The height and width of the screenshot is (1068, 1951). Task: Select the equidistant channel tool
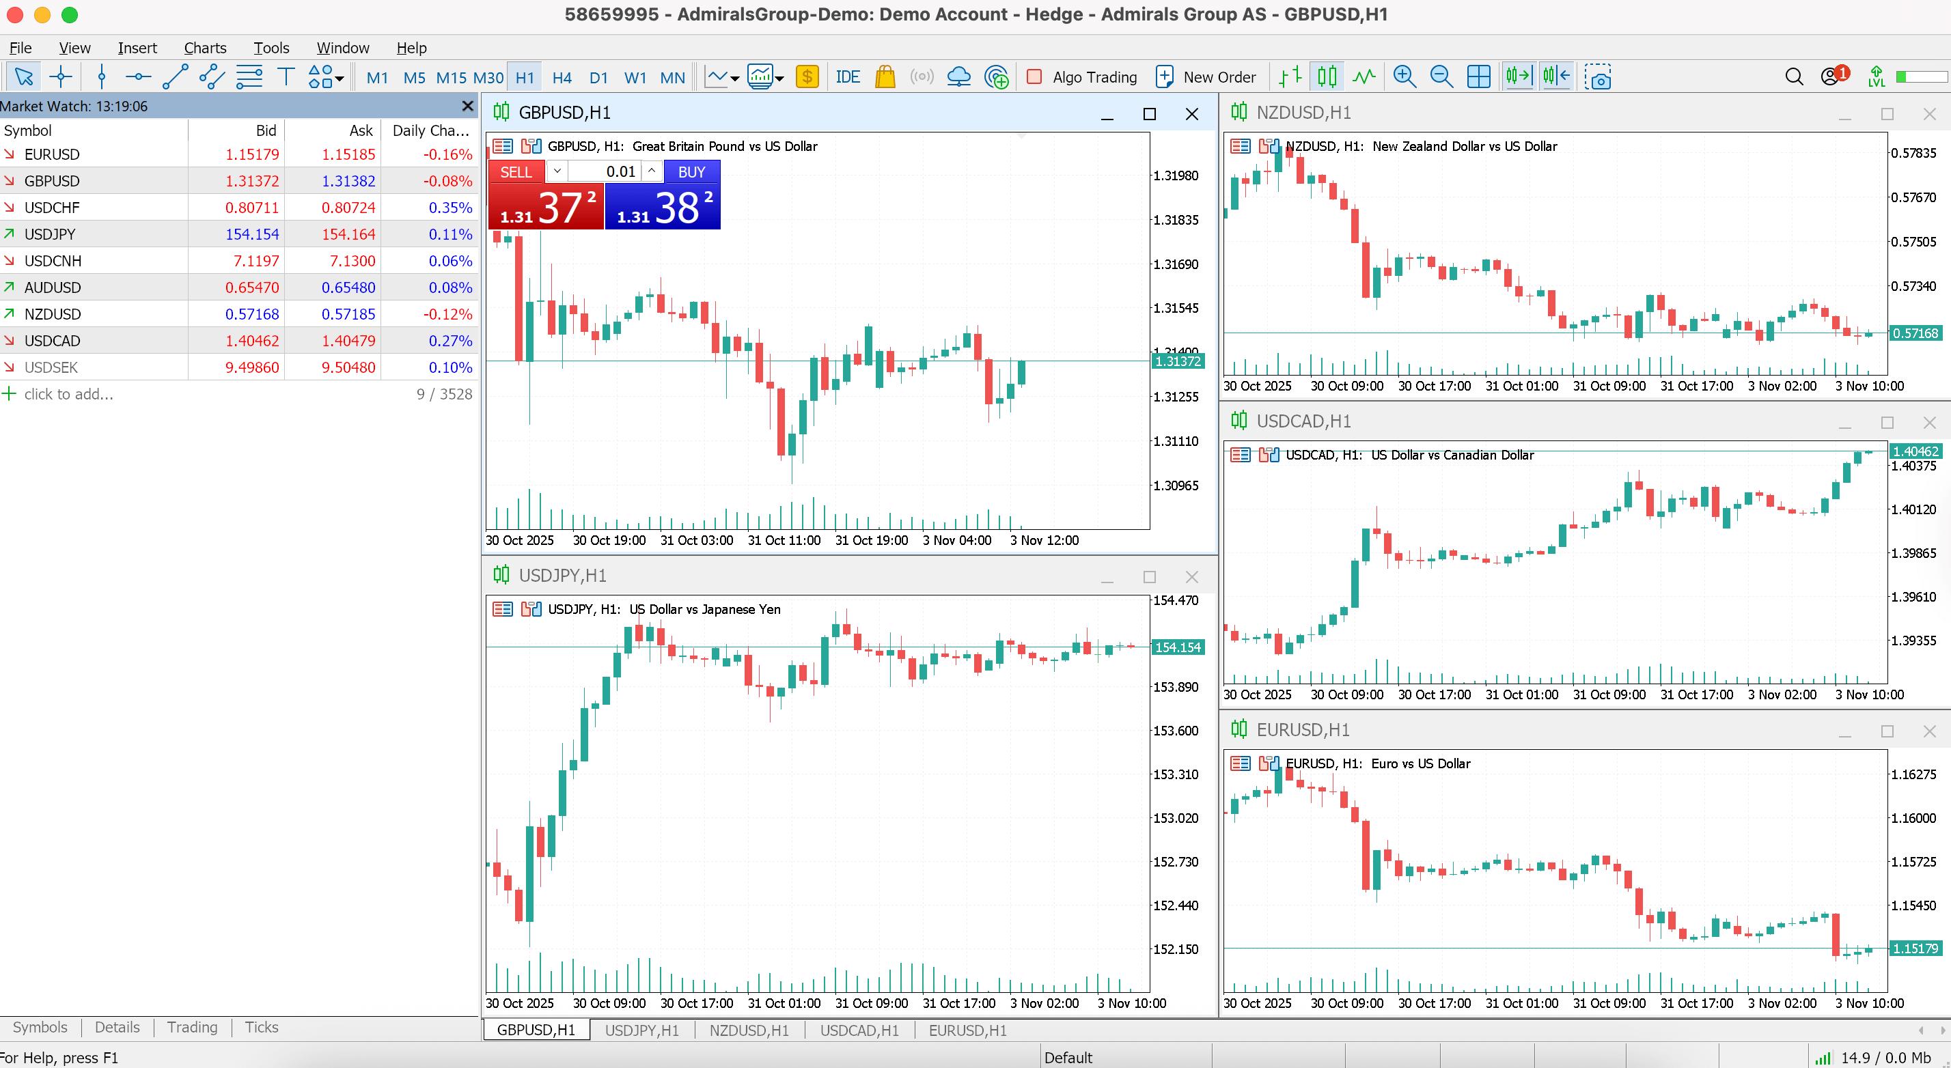(212, 76)
